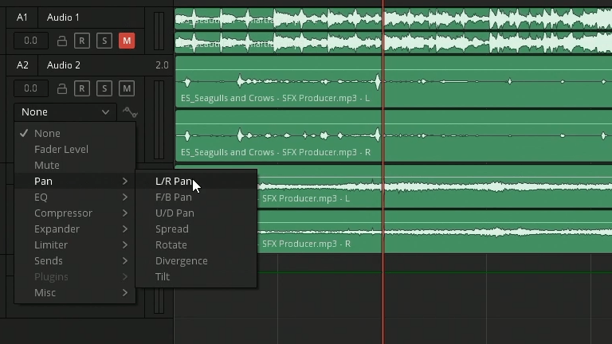Choose Tilt pan parameter
This screenshot has width=612, height=344.
point(196,277)
